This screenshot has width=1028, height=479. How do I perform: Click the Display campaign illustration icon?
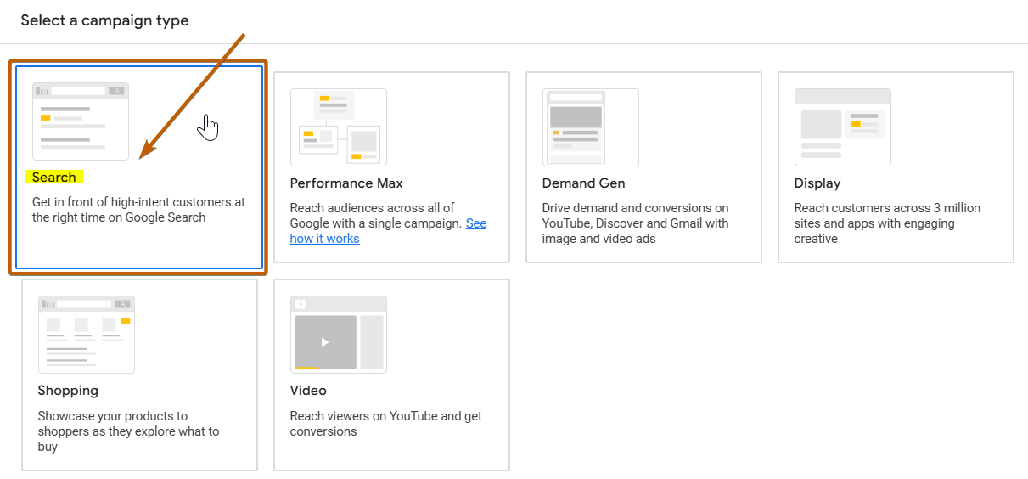point(842,127)
